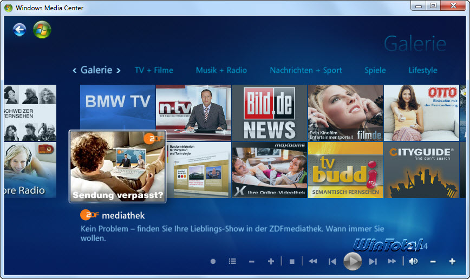Image resolution: width=470 pixels, height=279 pixels.
Task: Click the ZDF mediathek logo text
Action: [x=113, y=215]
